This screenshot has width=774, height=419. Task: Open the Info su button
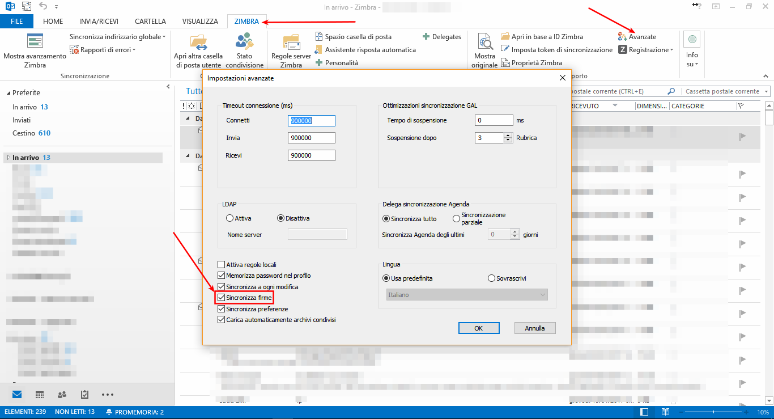692,50
